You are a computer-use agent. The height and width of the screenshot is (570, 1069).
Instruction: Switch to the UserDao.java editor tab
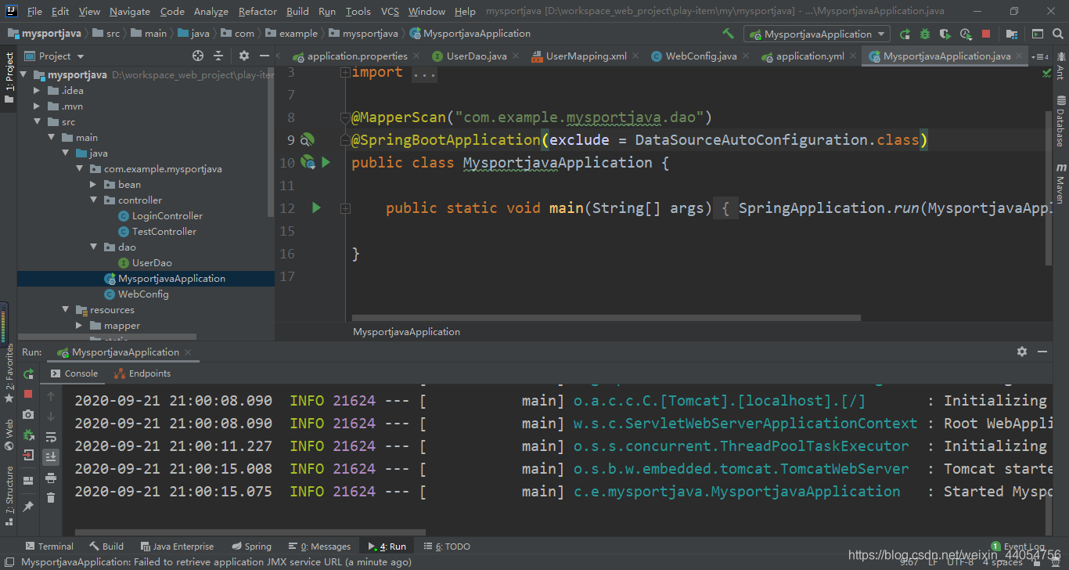click(477, 56)
